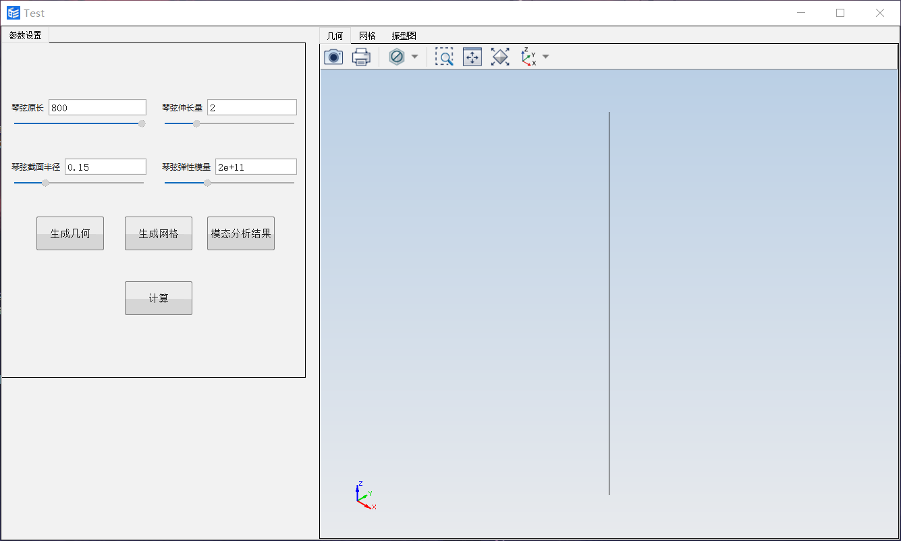Maximize the Test window
This screenshot has width=901, height=541.
tap(840, 13)
